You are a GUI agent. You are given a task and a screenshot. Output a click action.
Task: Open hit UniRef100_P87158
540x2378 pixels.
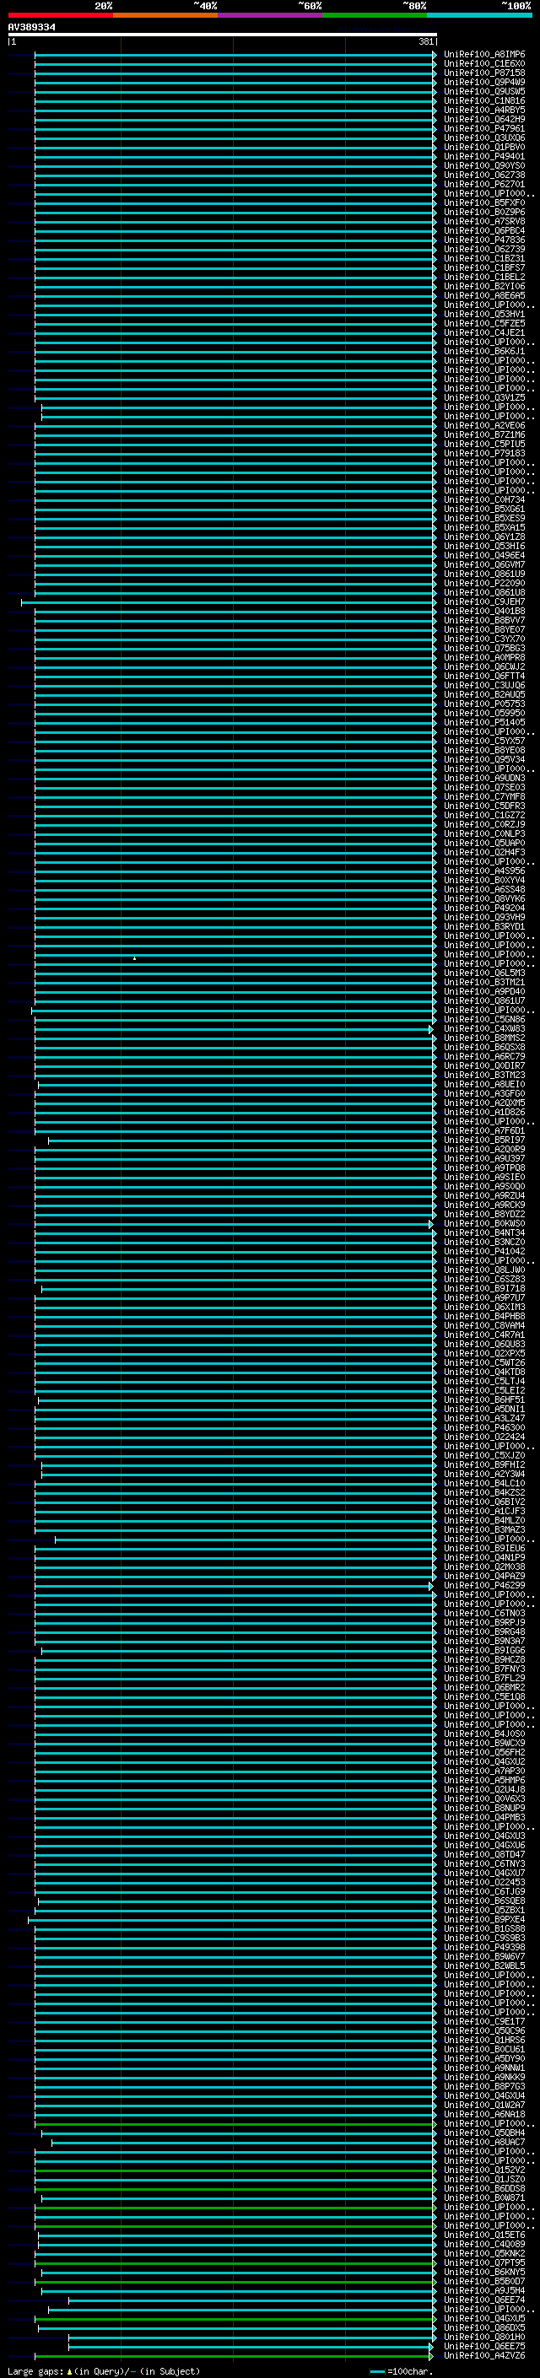(483, 73)
